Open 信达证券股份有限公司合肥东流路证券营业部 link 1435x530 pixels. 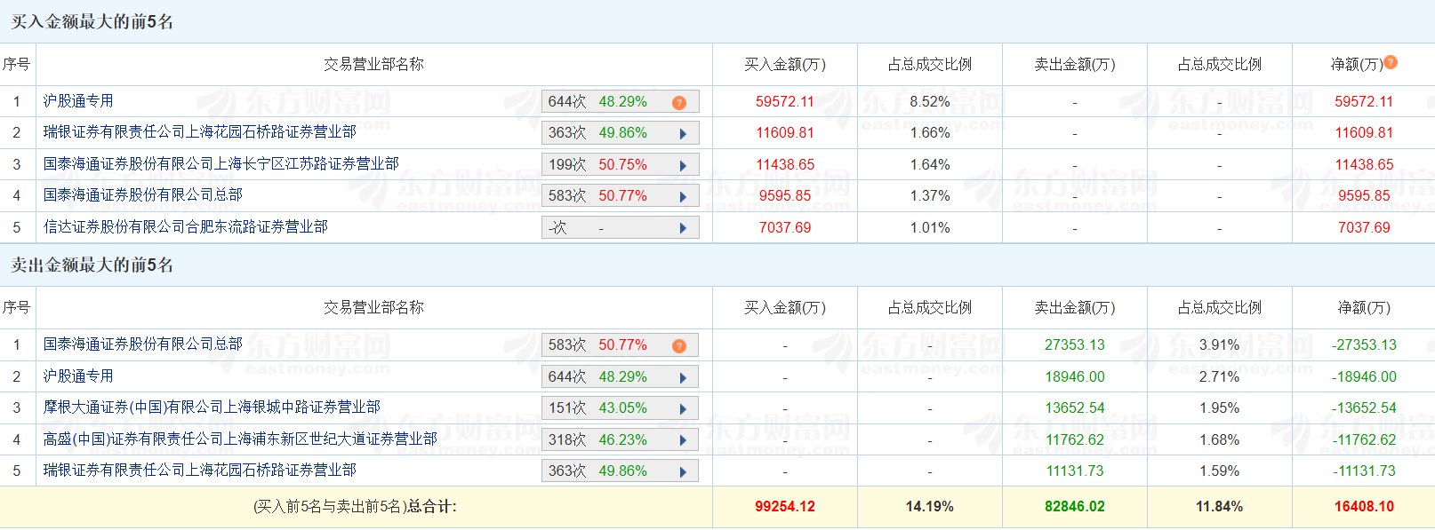coord(185,227)
